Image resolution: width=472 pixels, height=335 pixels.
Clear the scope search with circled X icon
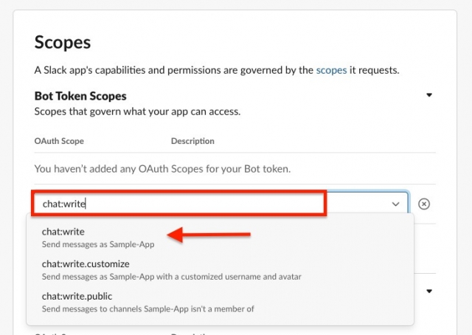click(x=424, y=204)
